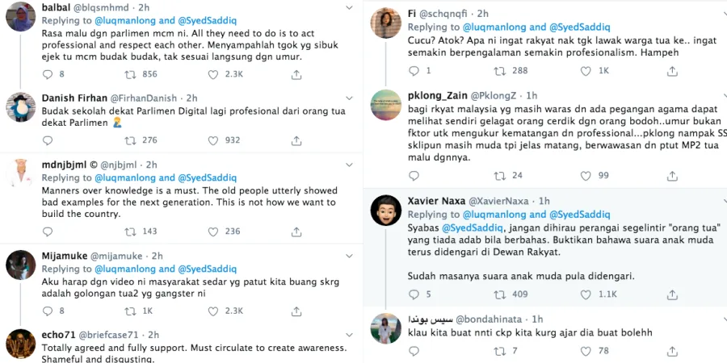This screenshot has width=727, height=363.
Task: Share Danish Firhan's tweet
Action: 296,140
